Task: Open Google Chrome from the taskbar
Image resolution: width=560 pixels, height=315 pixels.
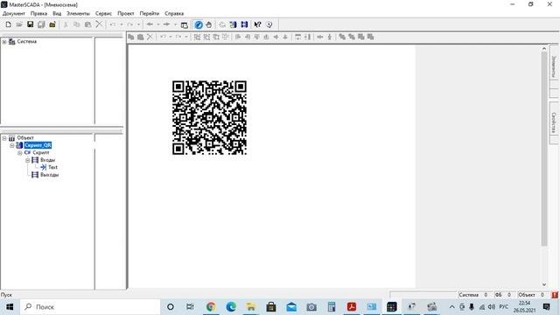Action: tap(211, 307)
